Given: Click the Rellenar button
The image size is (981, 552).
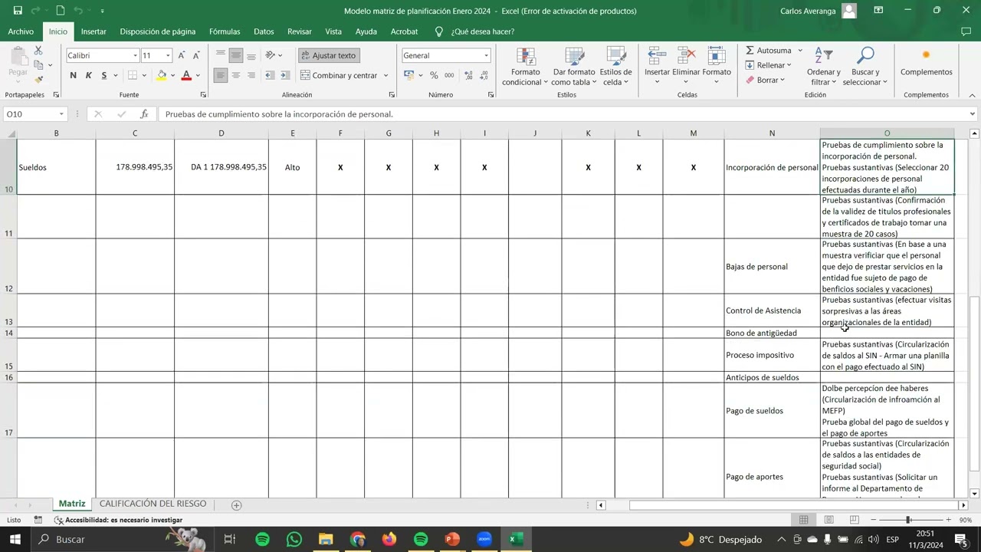Looking at the screenshot, I should pos(768,65).
